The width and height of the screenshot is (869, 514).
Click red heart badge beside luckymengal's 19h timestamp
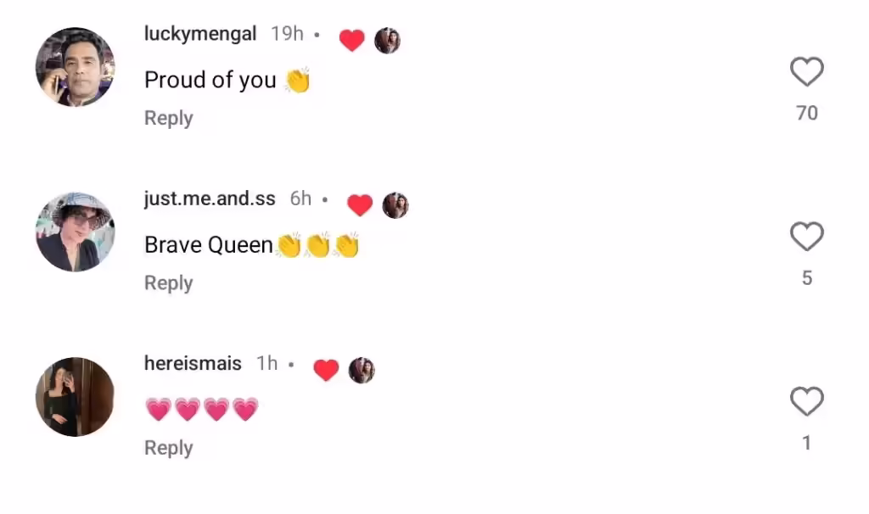click(x=352, y=41)
